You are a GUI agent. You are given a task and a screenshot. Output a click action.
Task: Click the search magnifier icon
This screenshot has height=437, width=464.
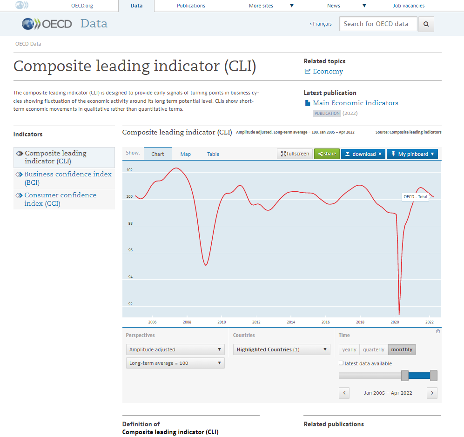(x=426, y=24)
